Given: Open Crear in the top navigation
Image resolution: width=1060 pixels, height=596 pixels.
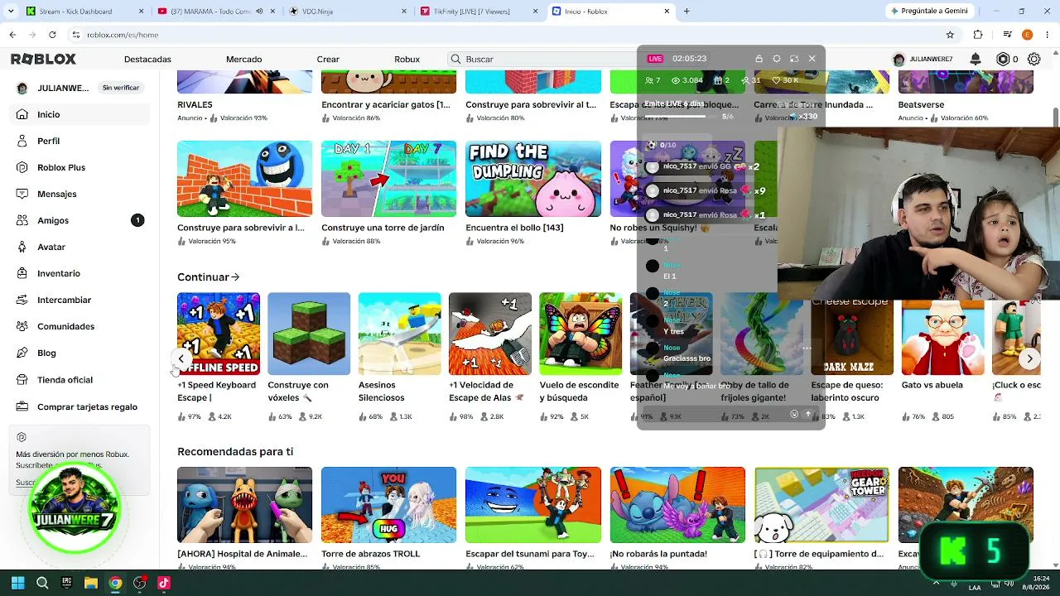Looking at the screenshot, I should pos(328,60).
